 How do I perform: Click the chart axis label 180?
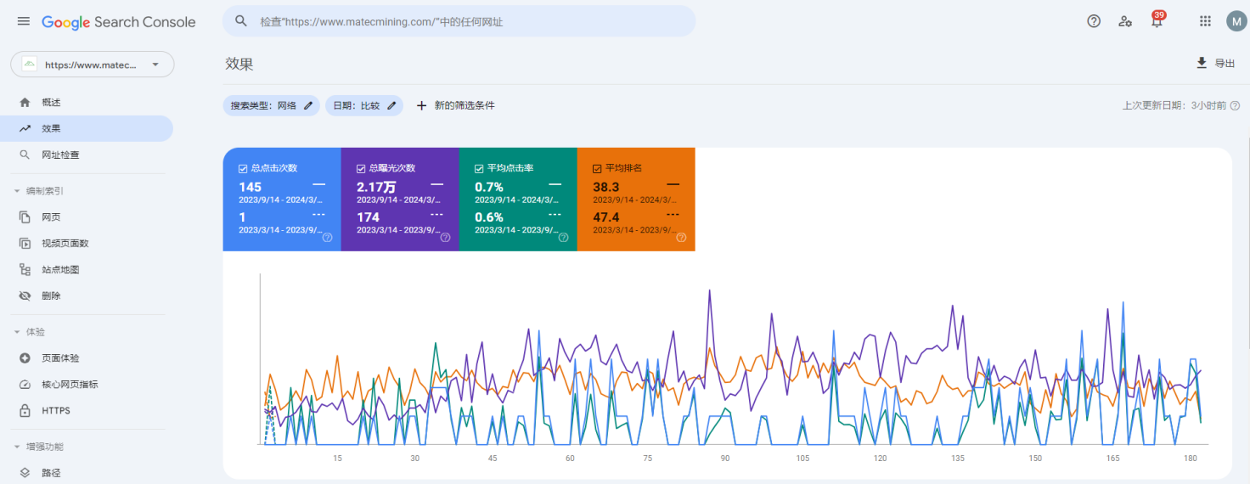pos(1191,459)
